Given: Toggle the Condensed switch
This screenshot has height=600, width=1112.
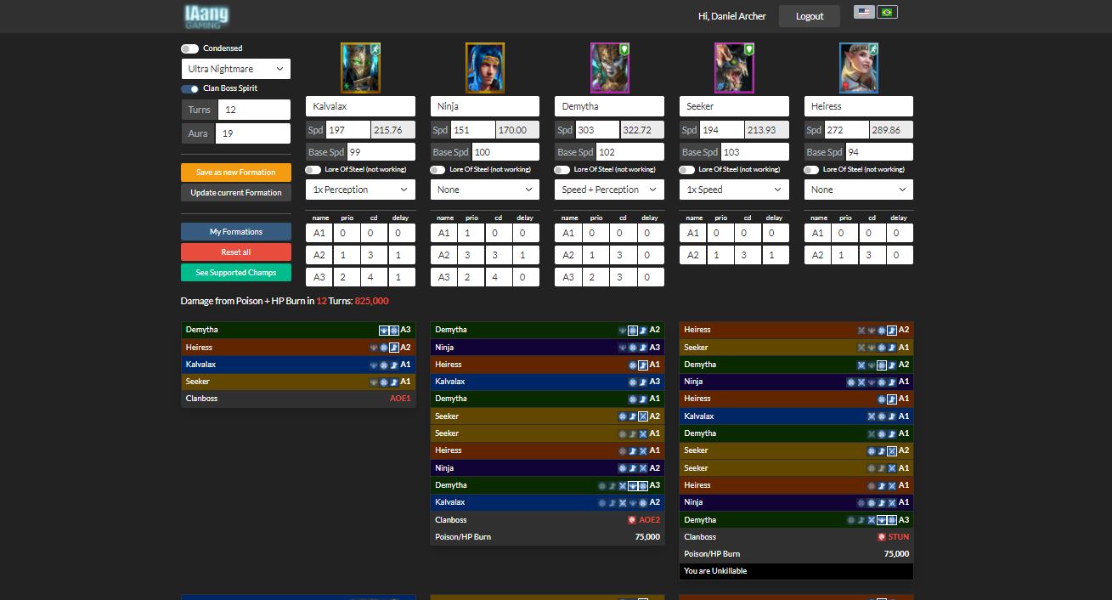Looking at the screenshot, I should coord(189,48).
